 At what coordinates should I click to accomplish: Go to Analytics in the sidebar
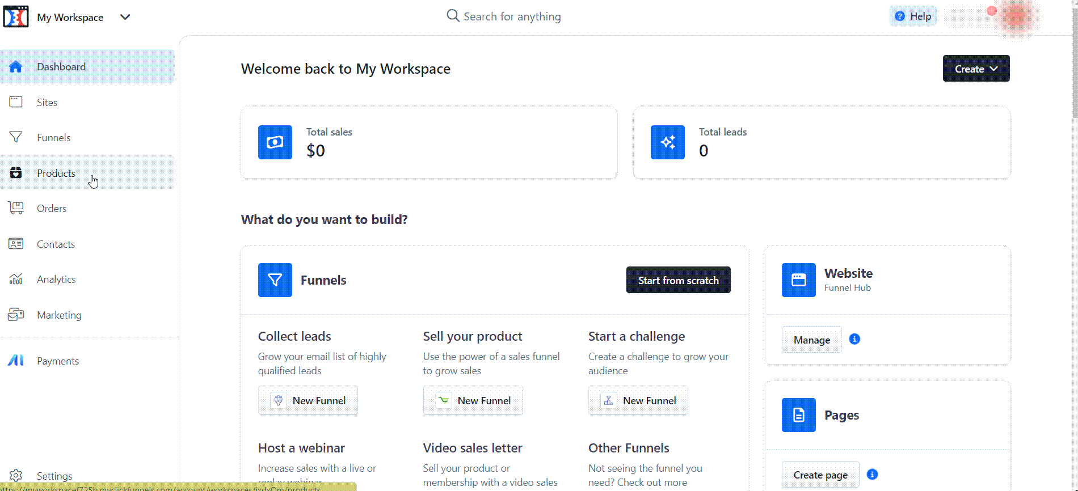pyautogui.click(x=87, y=279)
